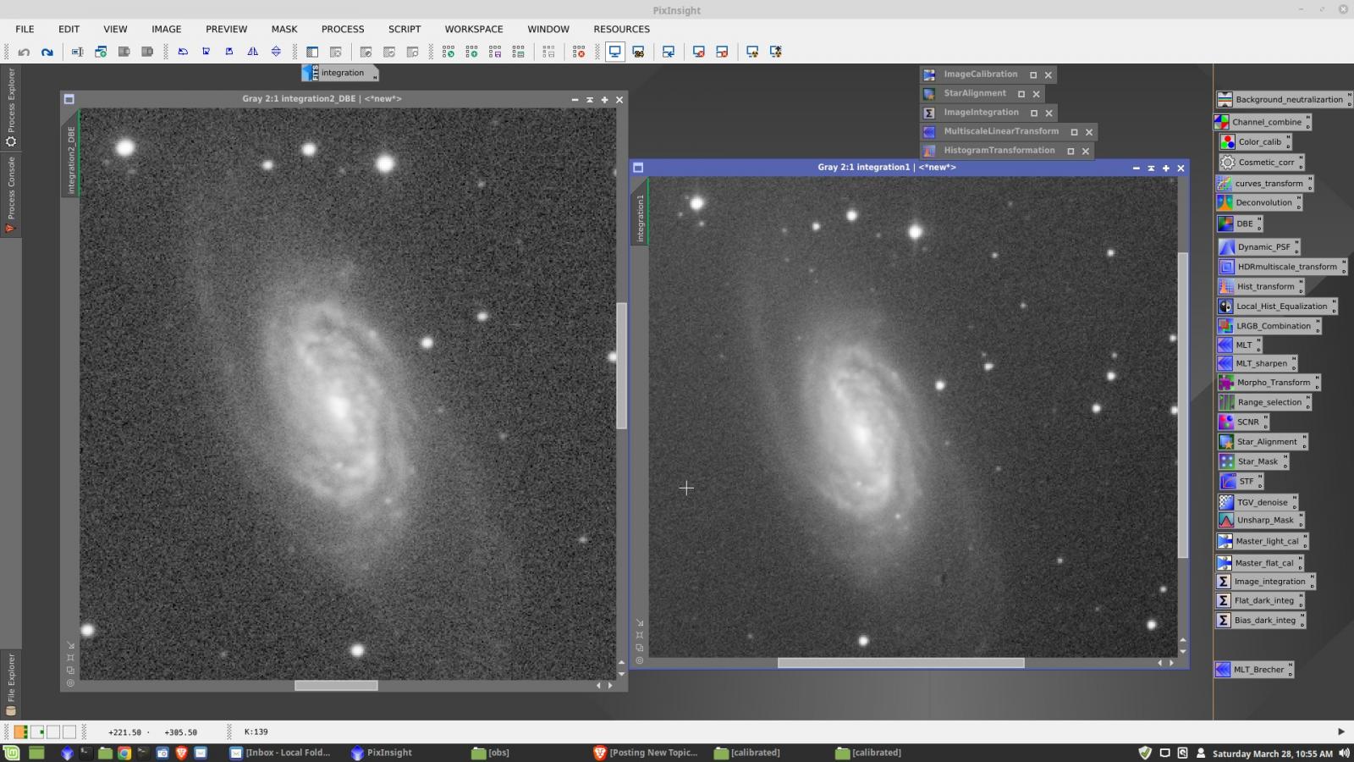Expand the shaded ImageIntegration window
The height and width of the screenshot is (762, 1354).
click(1033, 113)
